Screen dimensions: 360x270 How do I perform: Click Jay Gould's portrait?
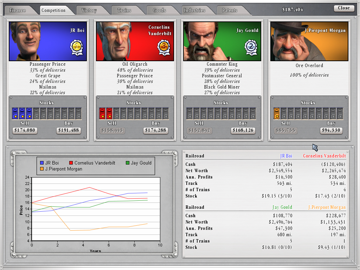tap(222, 41)
